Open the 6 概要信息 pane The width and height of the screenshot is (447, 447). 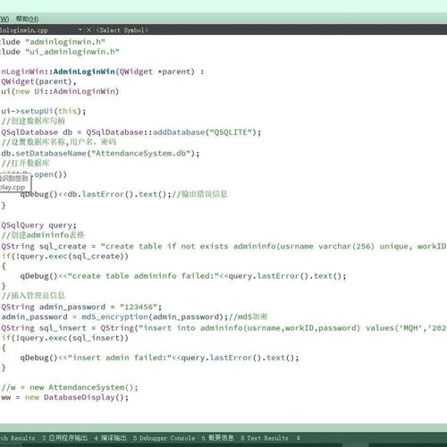[217, 438]
